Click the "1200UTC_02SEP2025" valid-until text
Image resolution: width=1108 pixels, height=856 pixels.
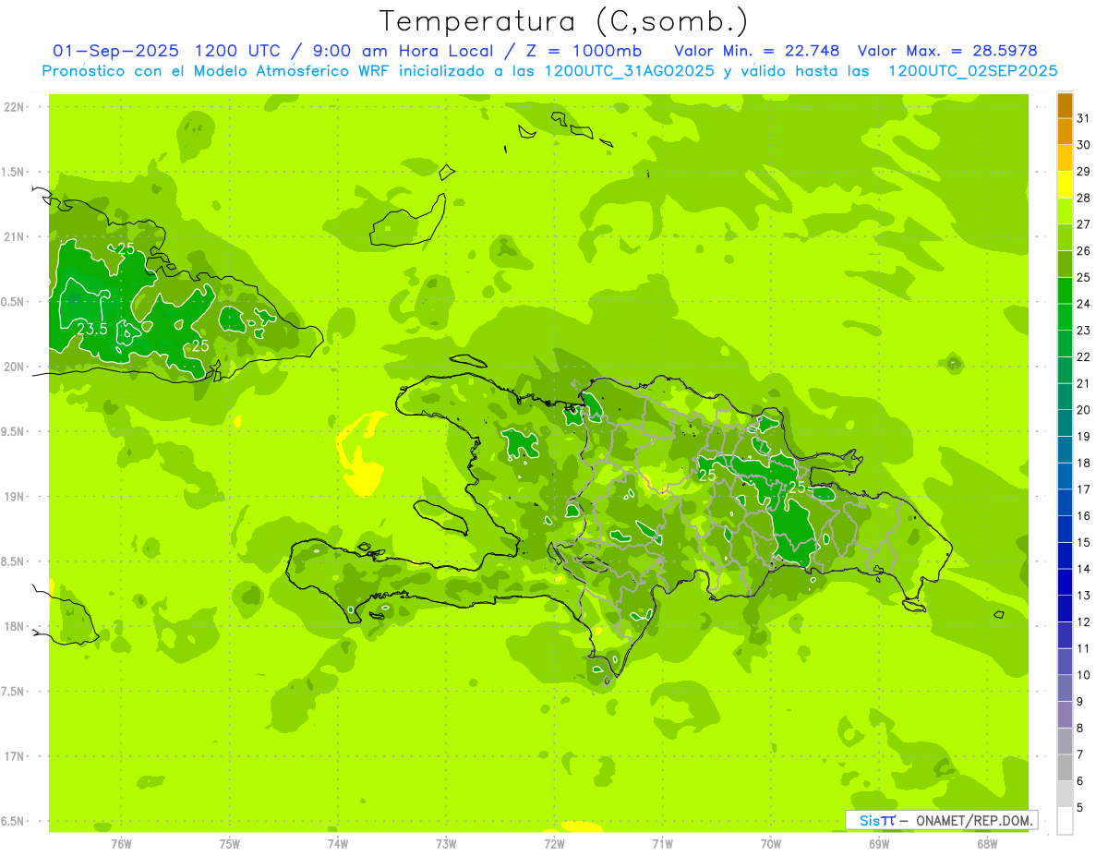972,71
